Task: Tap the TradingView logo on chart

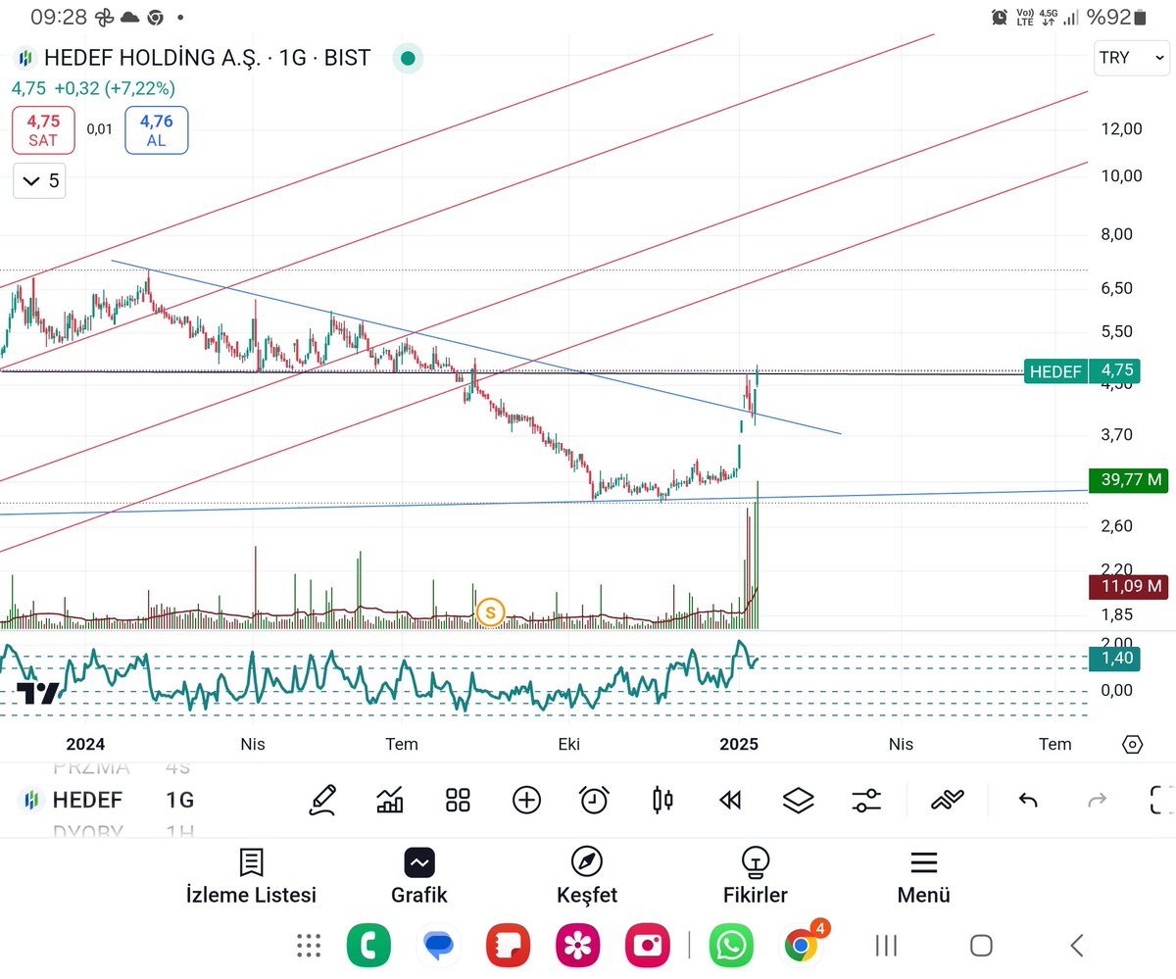Action: [x=37, y=694]
